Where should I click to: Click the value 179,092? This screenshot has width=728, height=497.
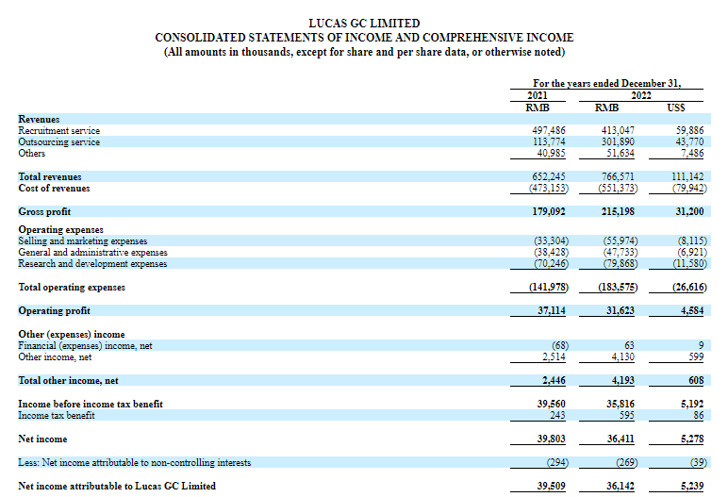548,212
